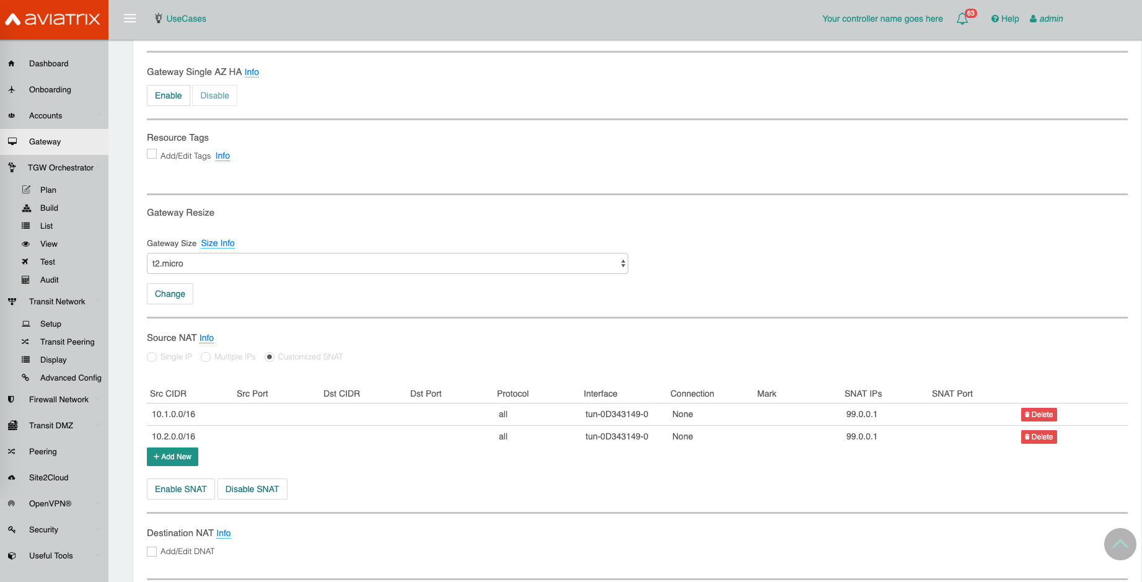Go to Advanced Config menu item
This screenshot has width=1142, height=582.
click(71, 378)
